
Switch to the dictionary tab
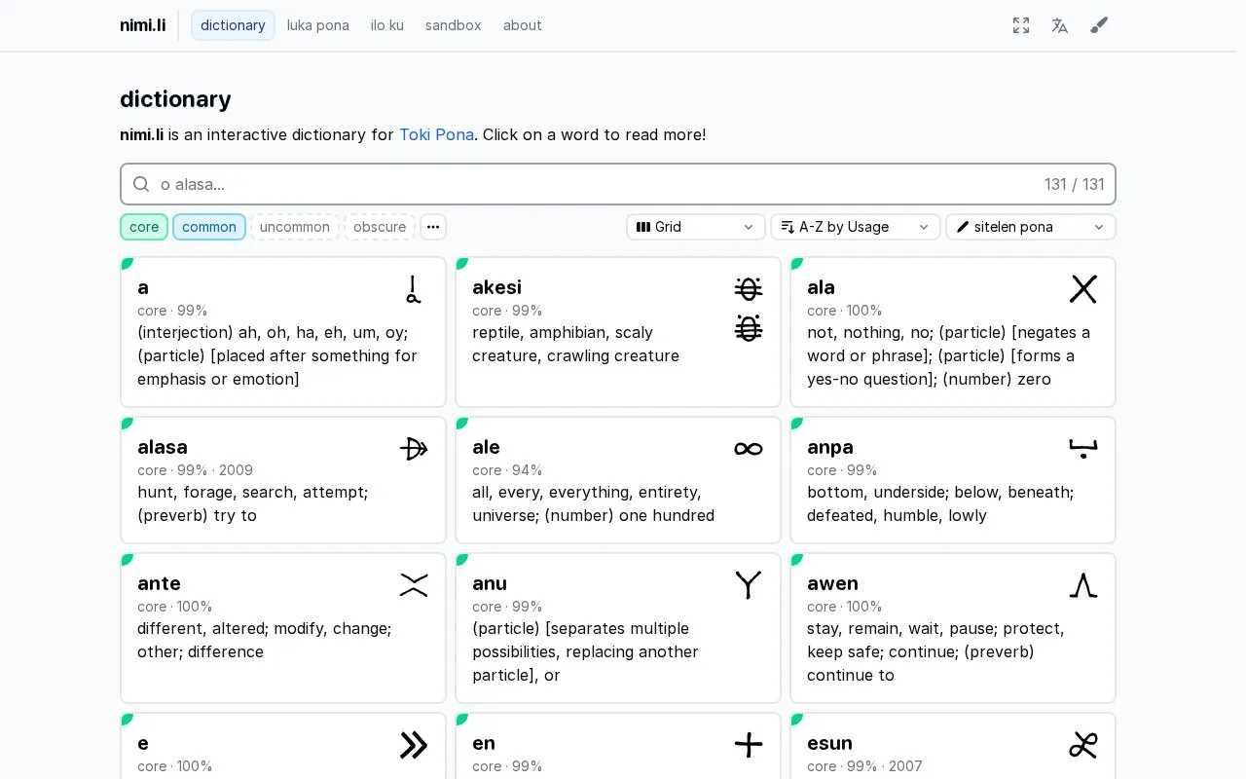(233, 25)
